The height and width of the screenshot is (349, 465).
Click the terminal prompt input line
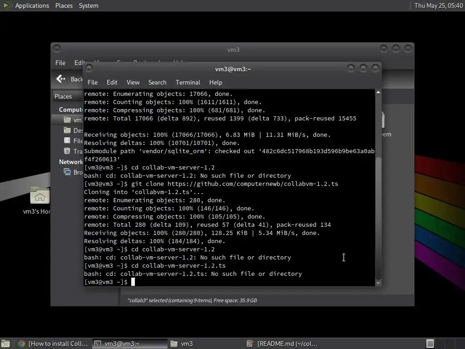(110, 282)
